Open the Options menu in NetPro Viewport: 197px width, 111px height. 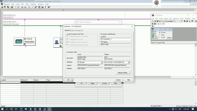[34, 4]
